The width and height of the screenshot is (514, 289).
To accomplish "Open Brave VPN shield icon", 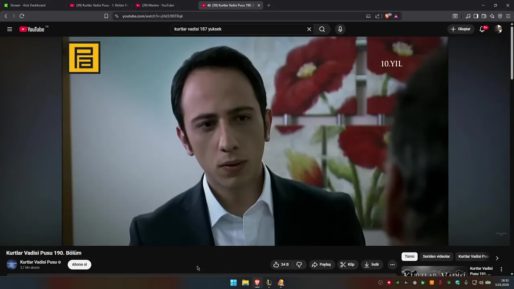I will [x=500, y=16].
